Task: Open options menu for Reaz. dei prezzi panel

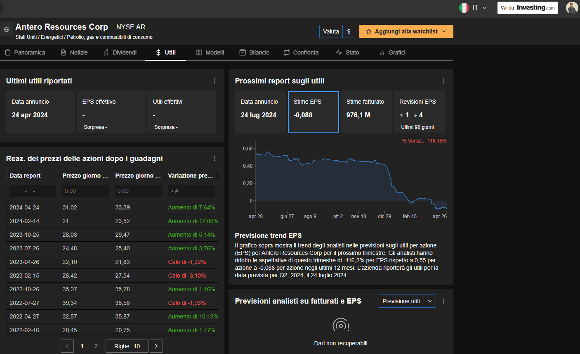Action: [215, 159]
